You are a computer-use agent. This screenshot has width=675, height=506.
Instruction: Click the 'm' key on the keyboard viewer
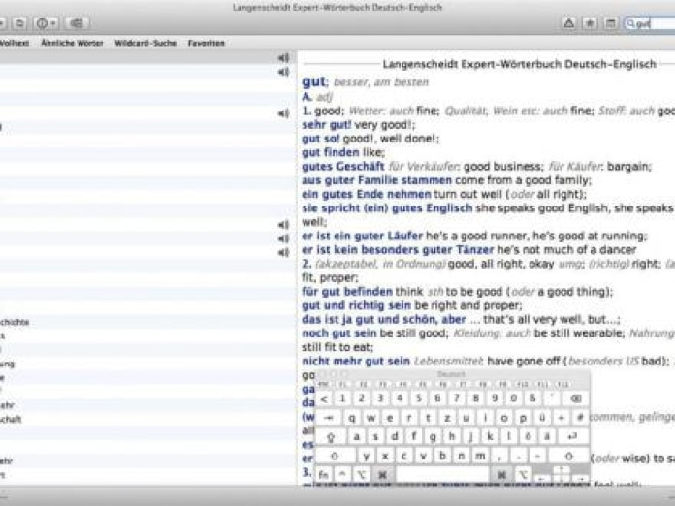click(480, 456)
